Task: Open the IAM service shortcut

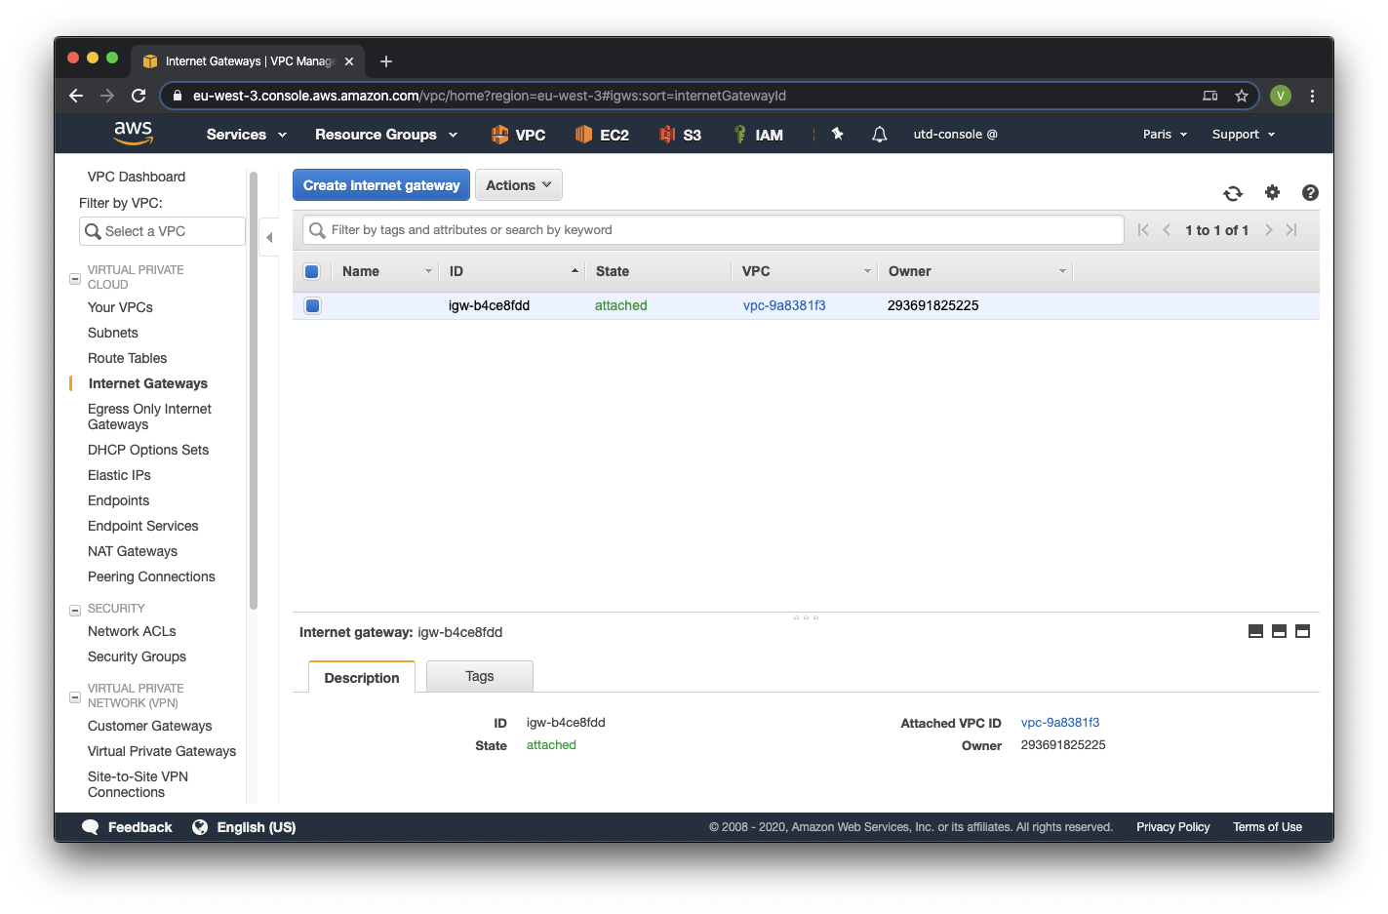Action: coord(758,135)
